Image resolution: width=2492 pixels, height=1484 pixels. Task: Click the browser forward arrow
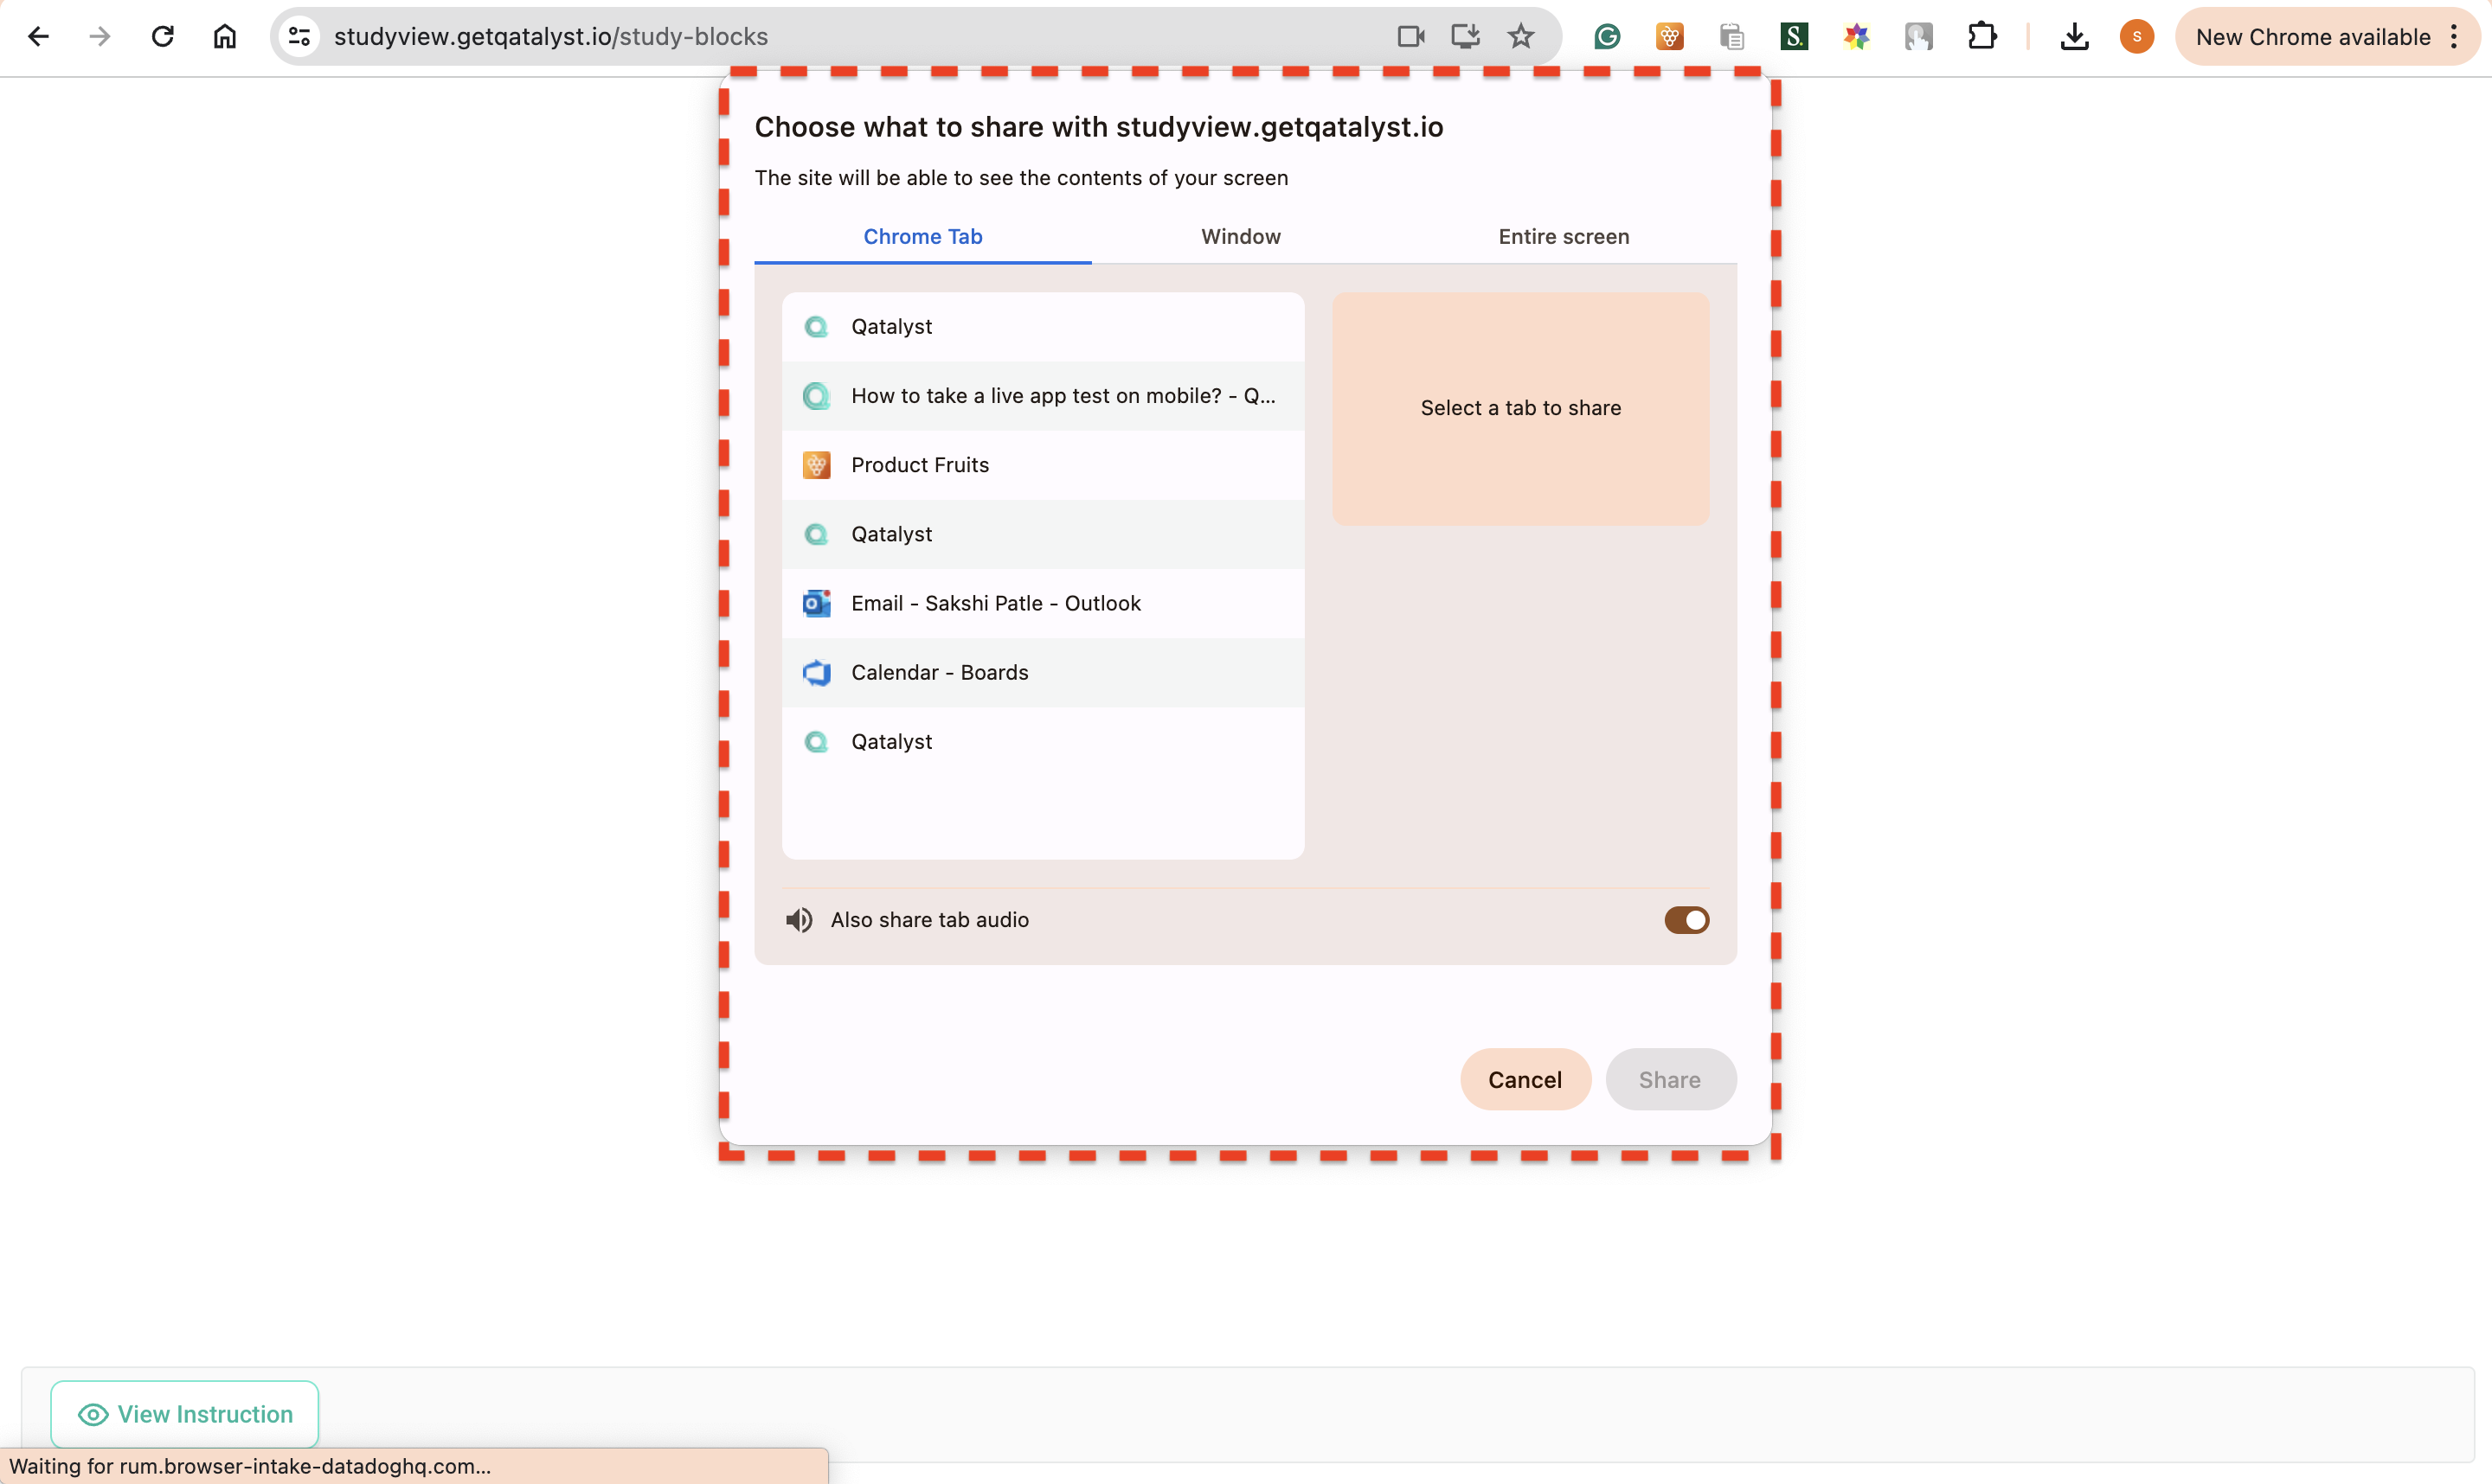click(x=100, y=37)
